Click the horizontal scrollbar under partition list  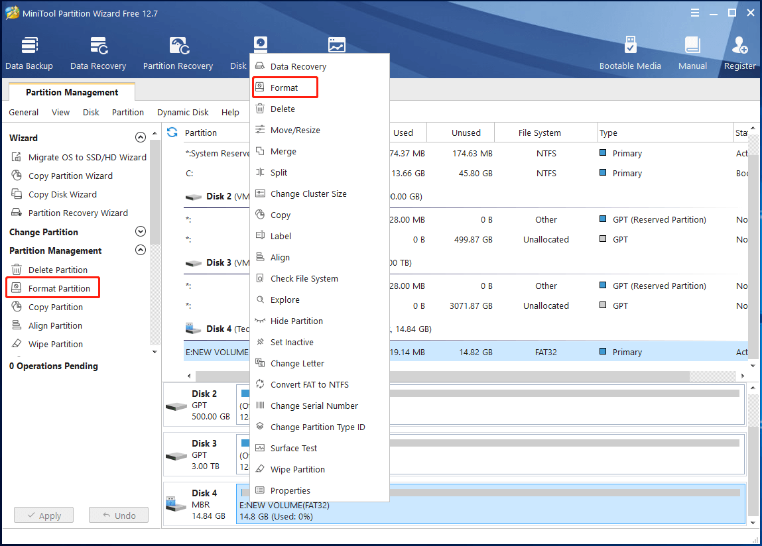click(442, 376)
